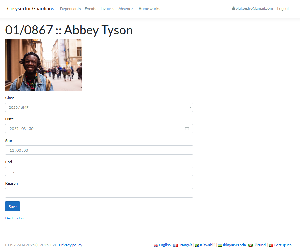300x251 pixels.
Task: Open the Dependants menu item
Action: [x=70, y=9]
